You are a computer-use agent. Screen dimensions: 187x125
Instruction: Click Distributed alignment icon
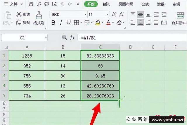click(164, 23)
